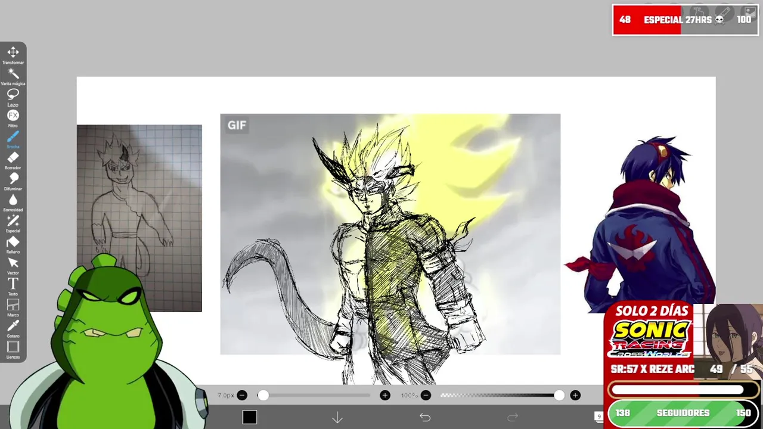The image size is (763, 429).
Task: Click the grid-paper pencil sketch reference photo
Action: (x=139, y=218)
